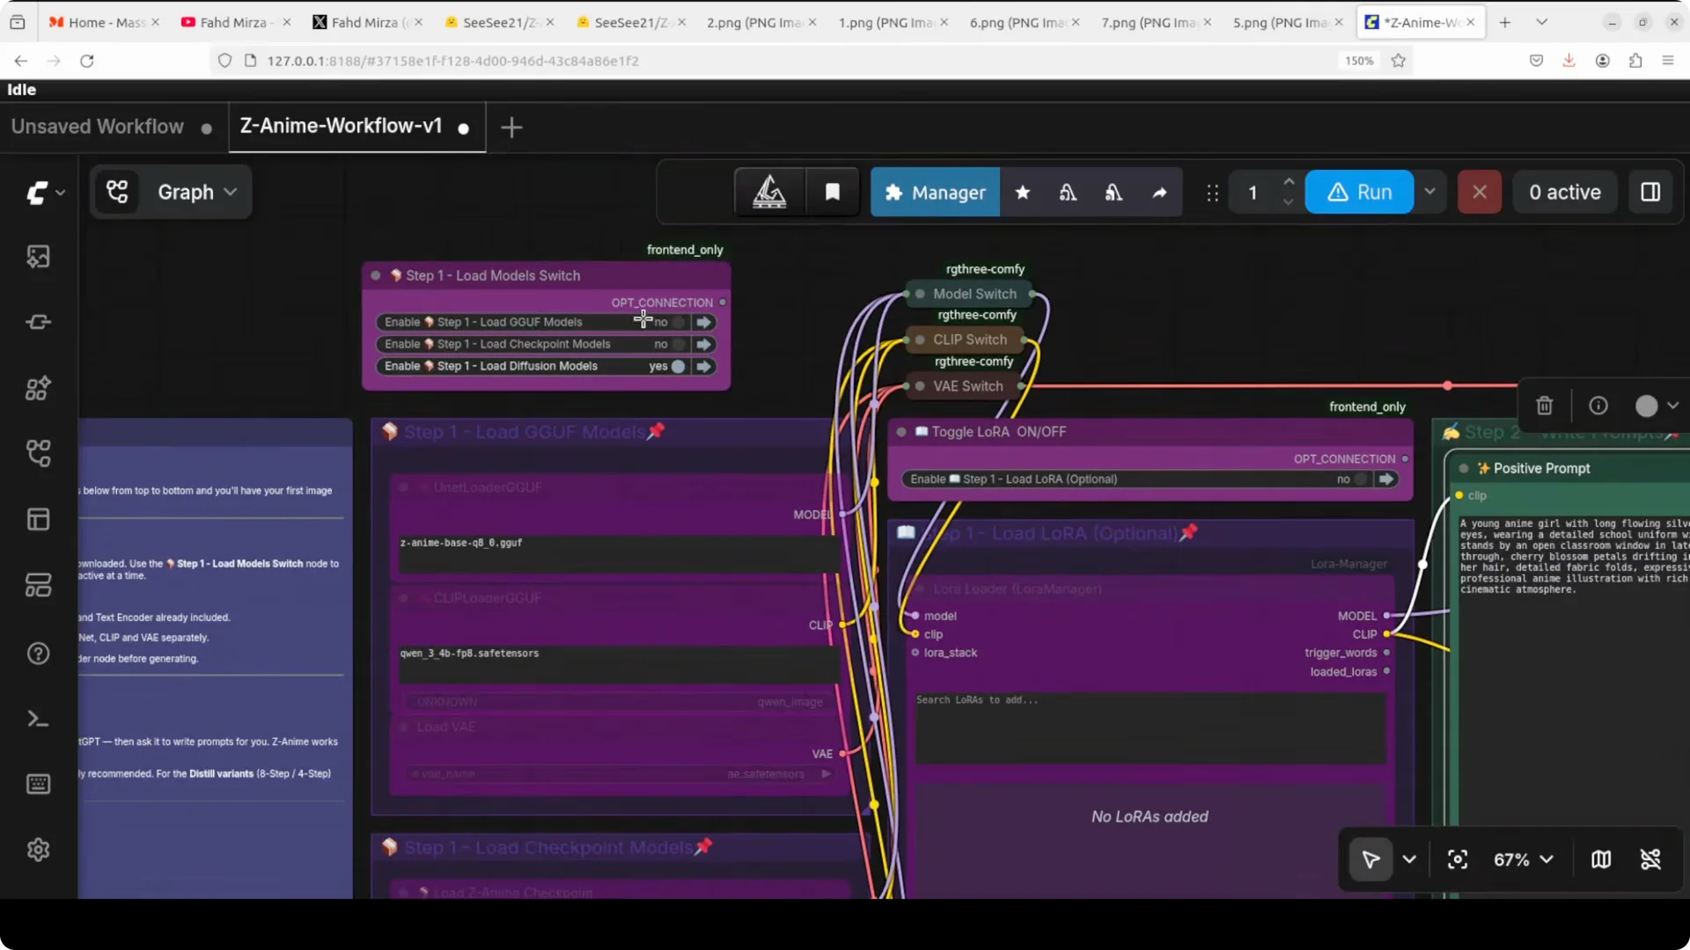
Task: Open the ComfyUI logo main menu
Action: click(x=36, y=193)
